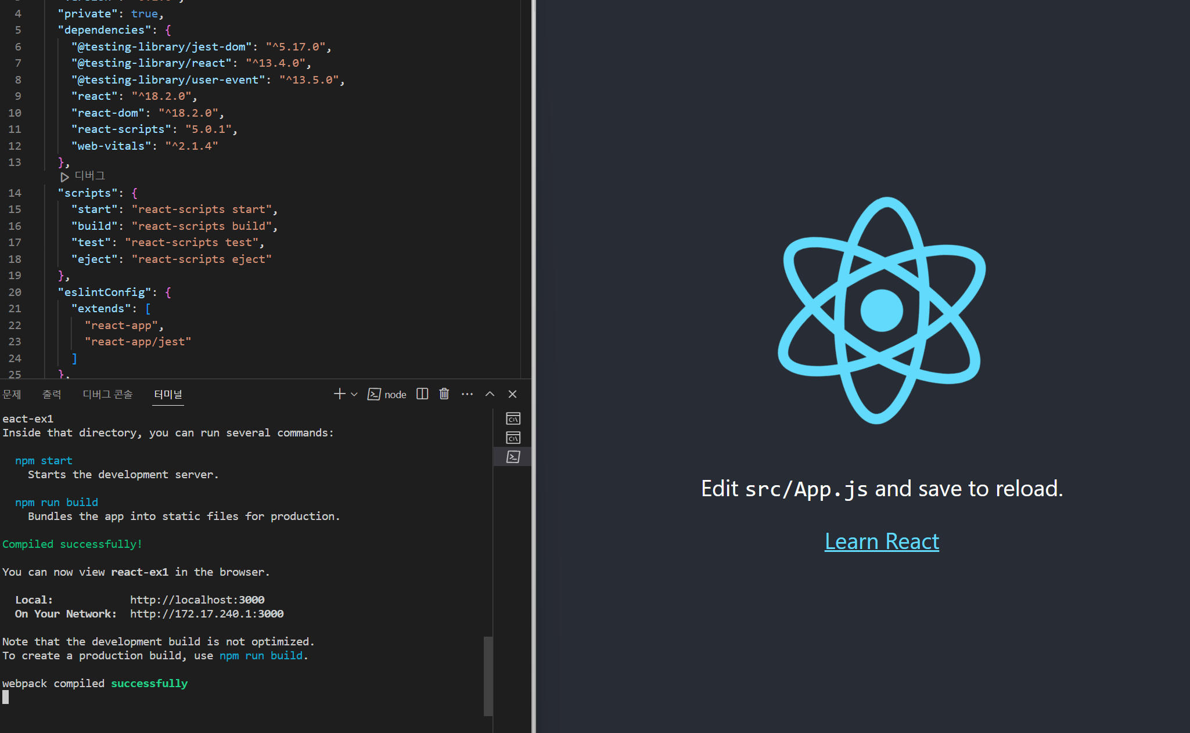Screen dimensions: 1190x733
Task: Open the terminal launch profile dropdown chevron
Action: pyautogui.click(x=354, y=395)
